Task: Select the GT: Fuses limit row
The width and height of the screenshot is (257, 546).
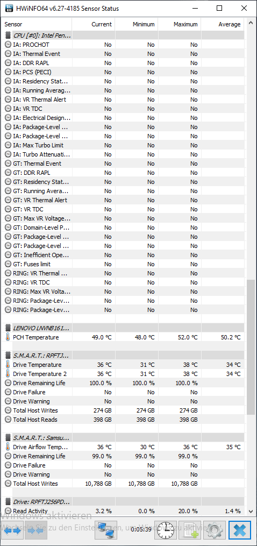Action: pos(124,264)
